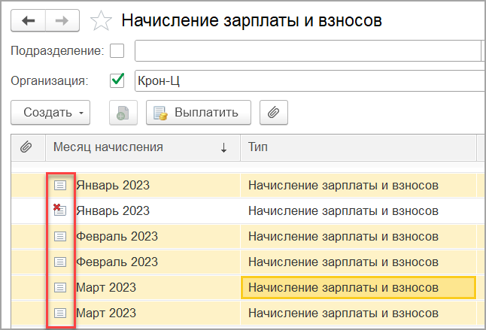Viewport: 486px width, 330px height.
Task: Click document icon of last Март 2023 row
Action: tap(60, 313)
